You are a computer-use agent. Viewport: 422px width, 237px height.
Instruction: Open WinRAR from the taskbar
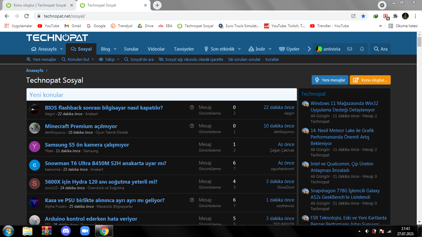point(47,231)
